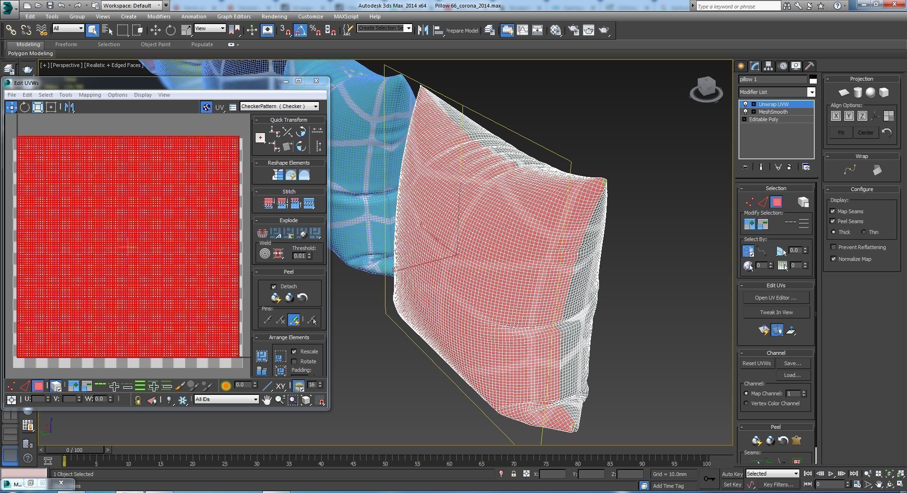Click the Mirror tool in main toolbar
This screenshot has height=493, width=907.
tap(423, 30)
